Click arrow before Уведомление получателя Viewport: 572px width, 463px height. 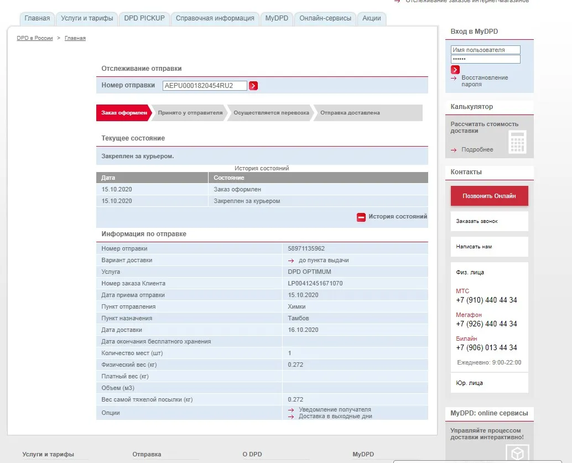point(291,410)
